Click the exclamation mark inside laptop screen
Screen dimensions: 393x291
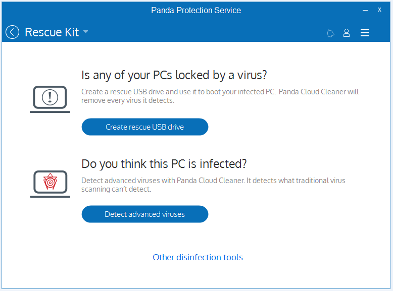(x=50, y=97)
